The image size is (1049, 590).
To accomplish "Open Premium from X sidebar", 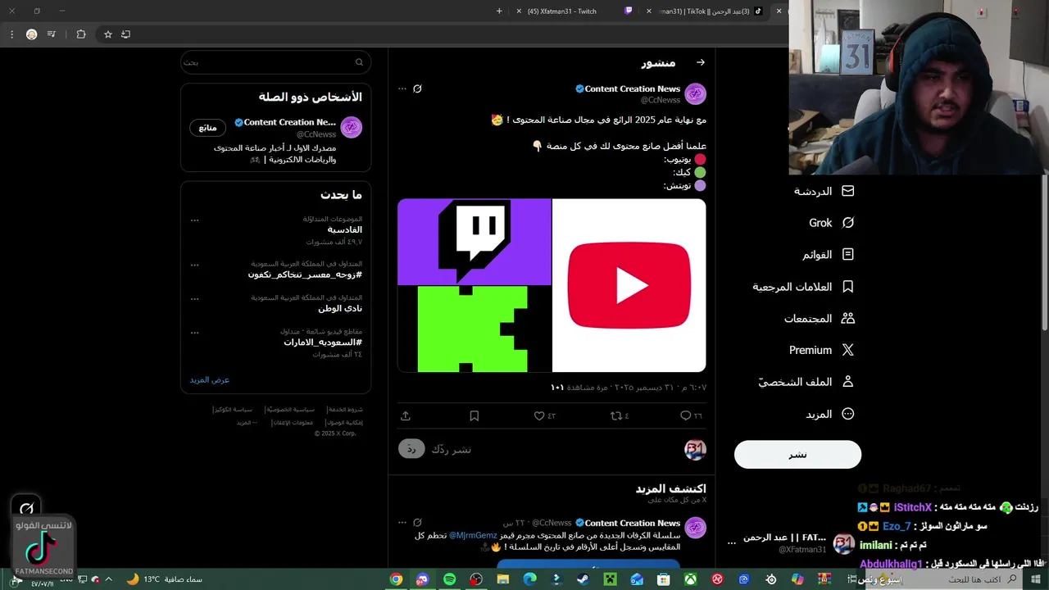I will [821, 350].
